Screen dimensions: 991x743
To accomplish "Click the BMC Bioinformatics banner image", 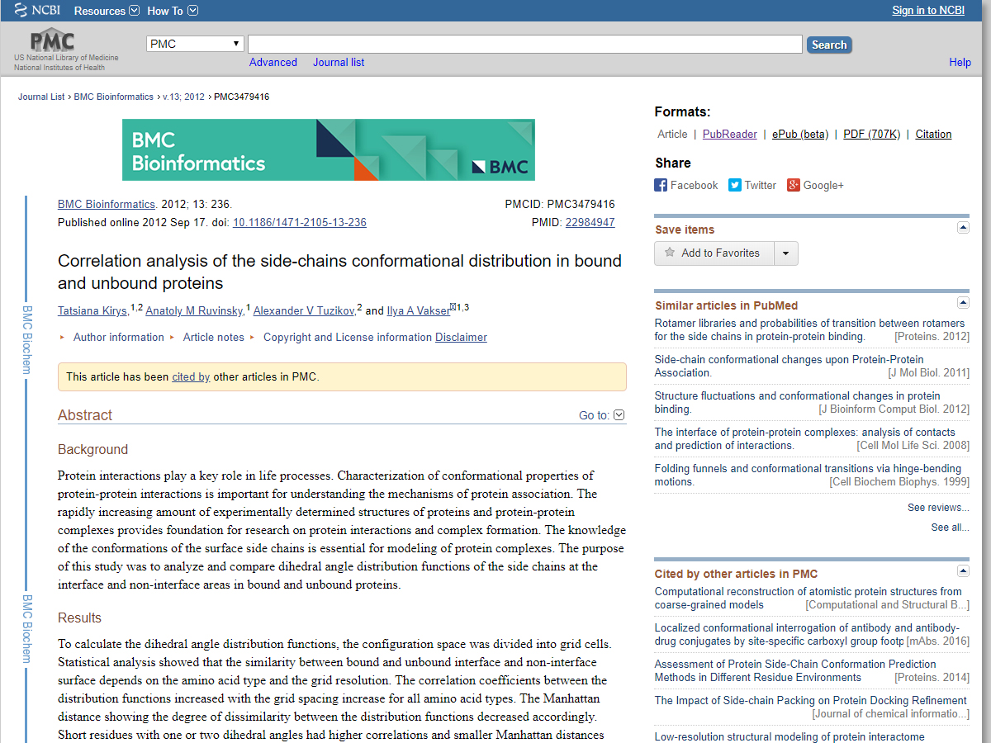I will click(328, 149).
